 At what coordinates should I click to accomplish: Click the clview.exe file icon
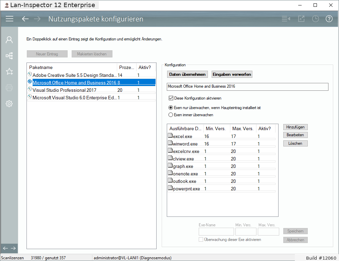tap(170, 158)
